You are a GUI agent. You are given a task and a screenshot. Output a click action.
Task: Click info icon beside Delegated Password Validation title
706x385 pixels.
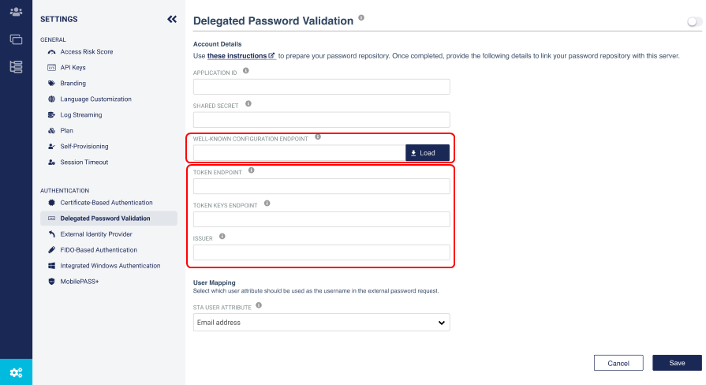(361, 18)
